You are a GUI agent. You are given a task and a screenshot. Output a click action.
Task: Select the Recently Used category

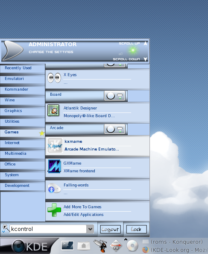23,68
